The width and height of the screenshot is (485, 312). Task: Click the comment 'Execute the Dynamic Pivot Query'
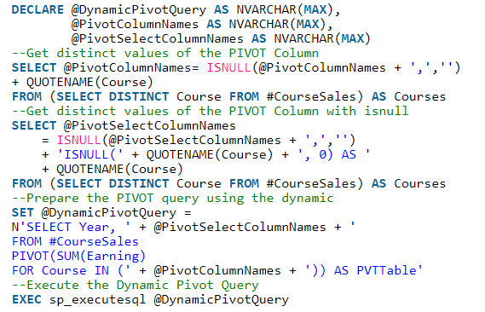(x=136, y=285)
